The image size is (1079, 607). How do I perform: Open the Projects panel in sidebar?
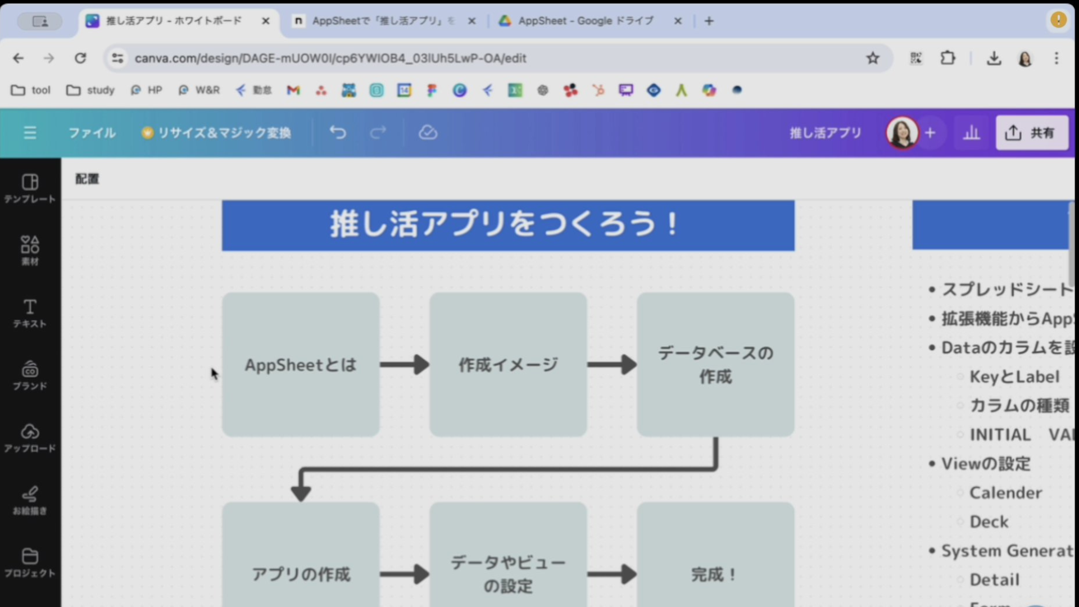[x=30, y=563]
